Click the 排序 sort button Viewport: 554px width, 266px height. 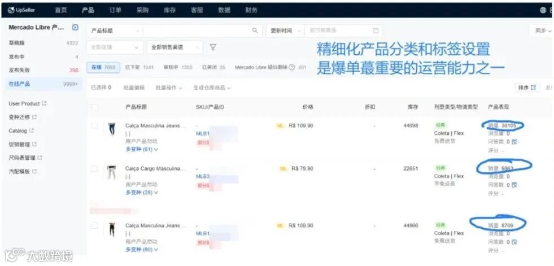527,87
